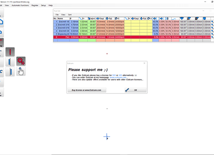Click the second S column header in yellow section
This screenshot has height=155, width=214.
tap(150, 18)
